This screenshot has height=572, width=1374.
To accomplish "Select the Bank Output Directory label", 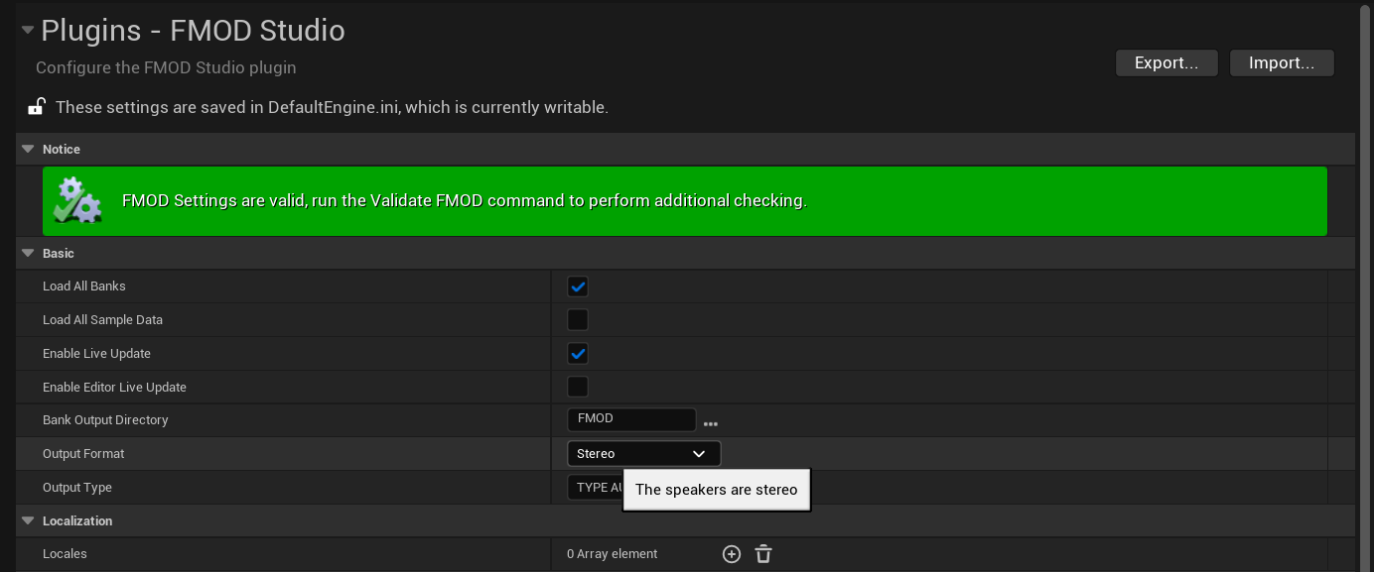I will (105, 420).
